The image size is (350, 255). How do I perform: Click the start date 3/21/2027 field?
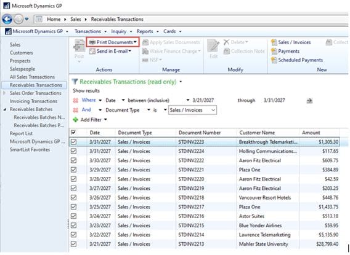coord(203,100)
